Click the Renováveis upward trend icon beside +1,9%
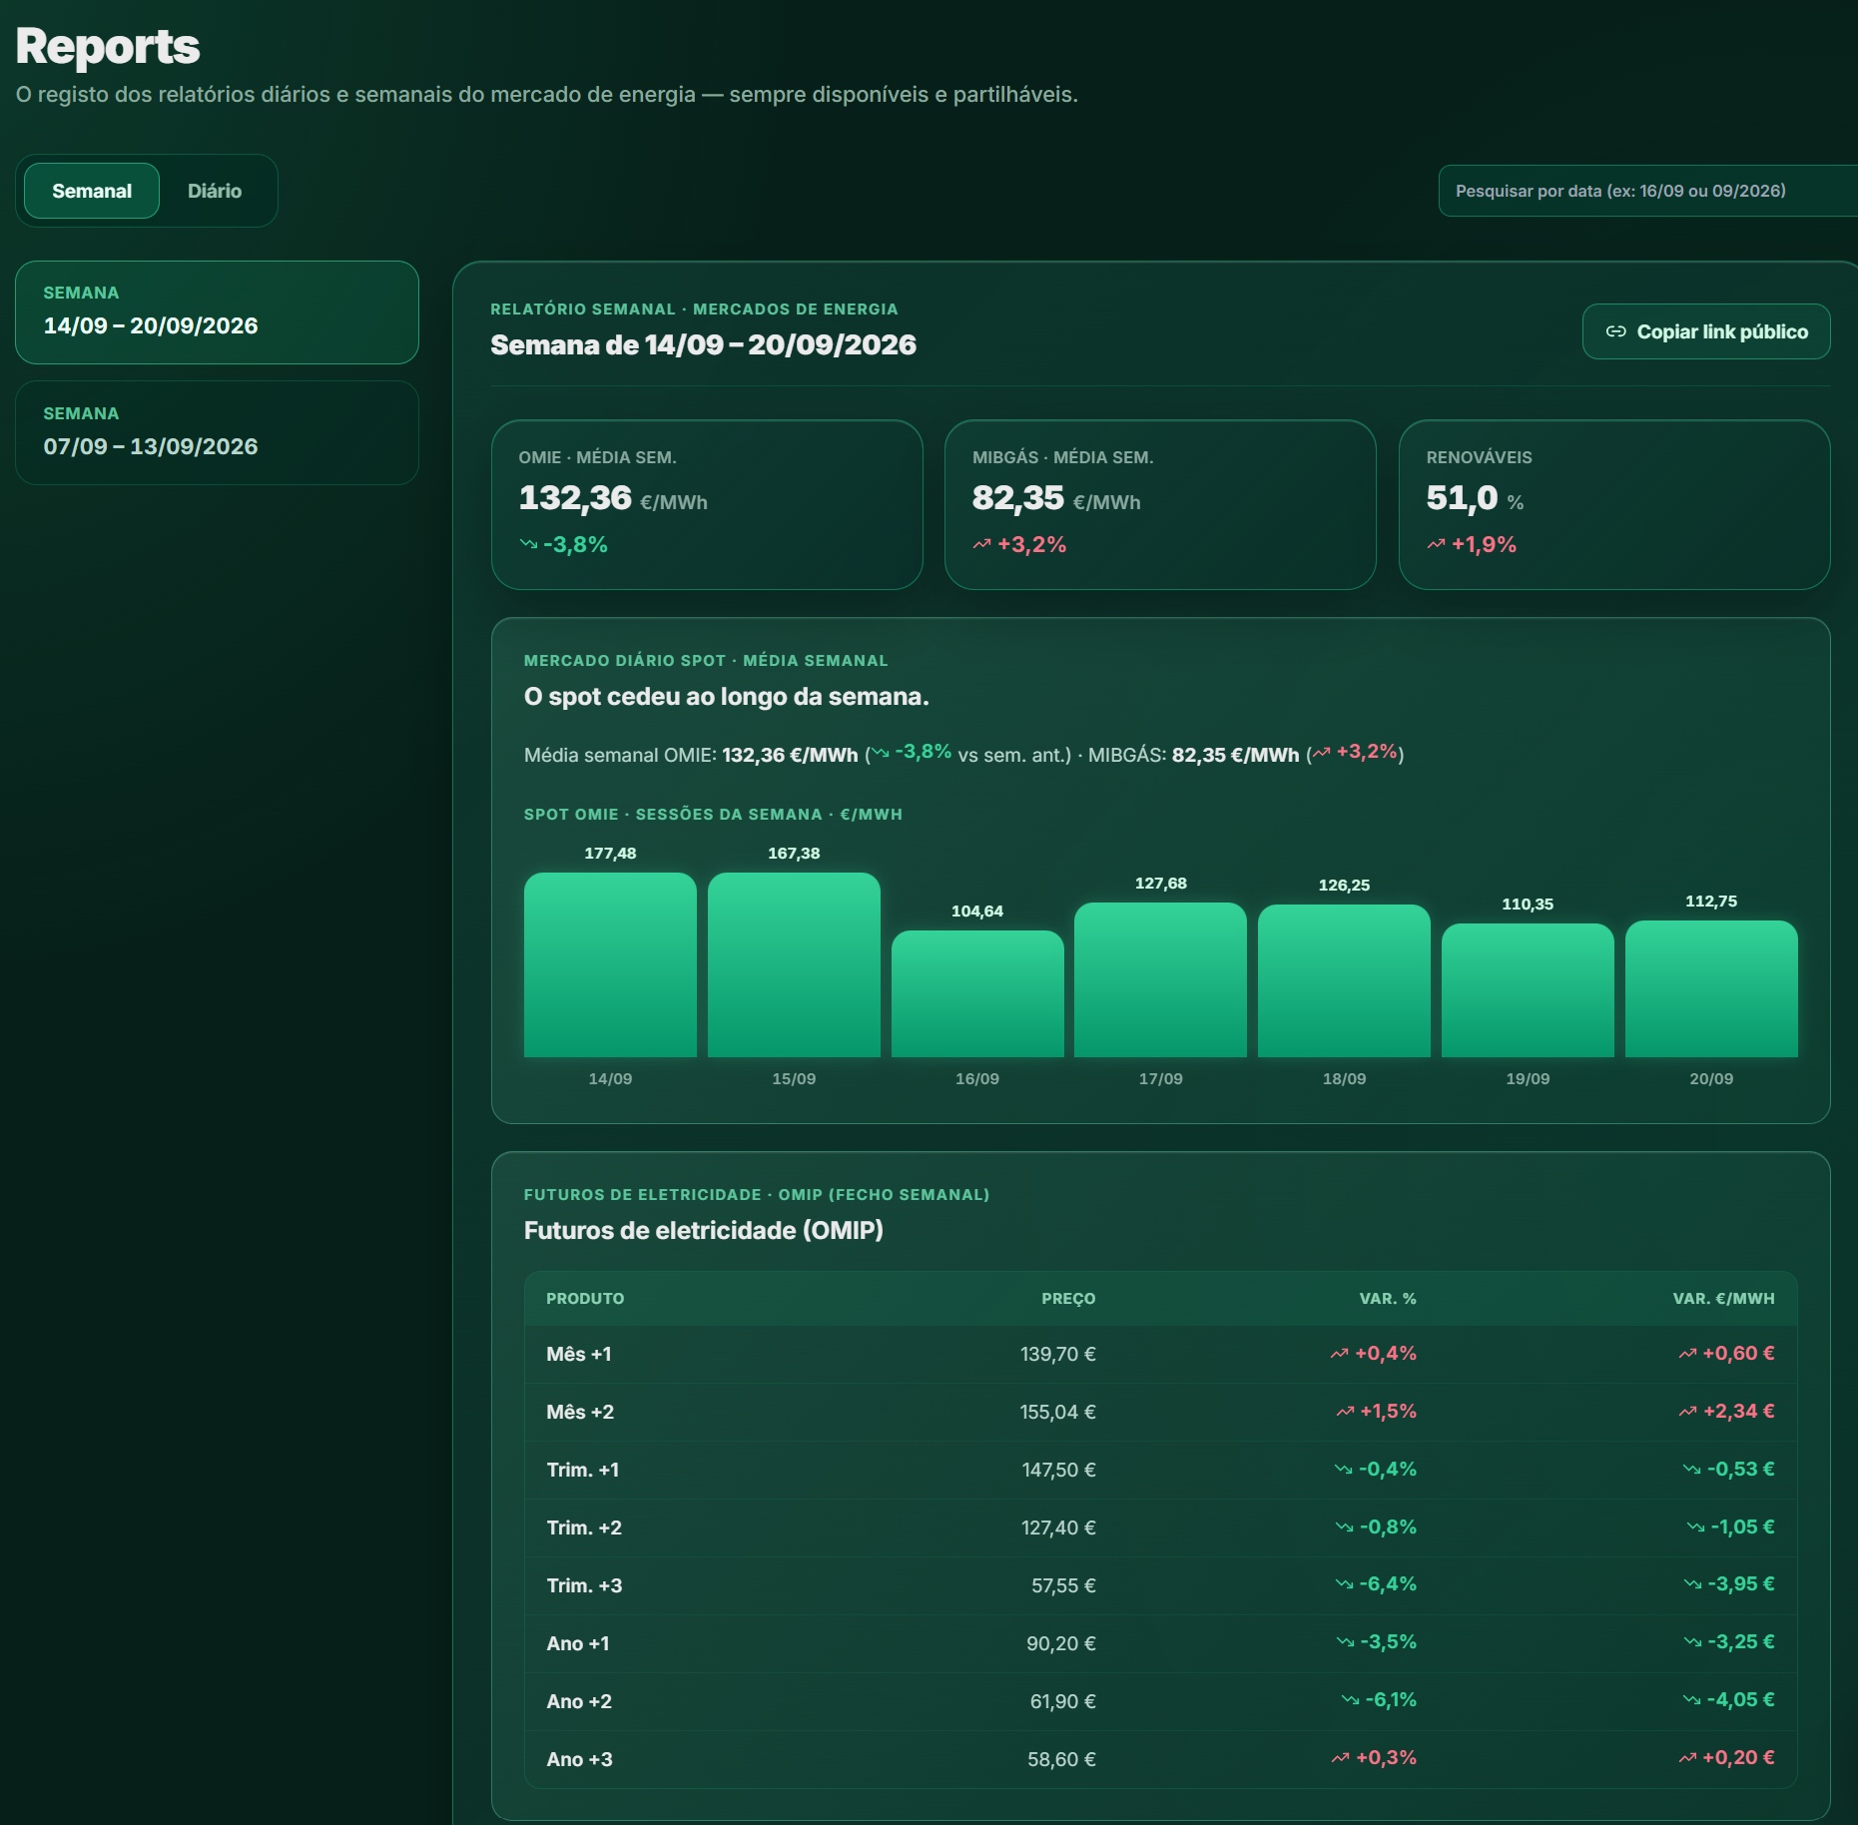The image size is (1858, 1825). coord(1436,544)
